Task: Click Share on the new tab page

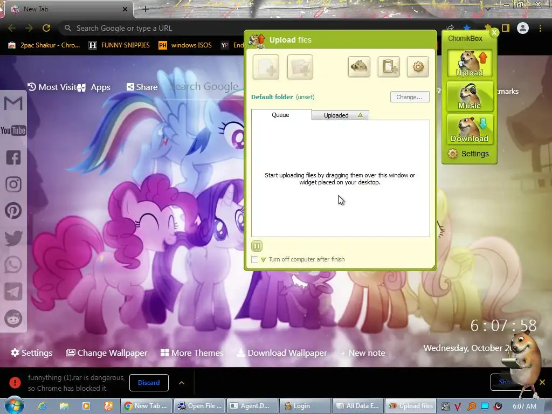Action: click(x=142, y=87)
